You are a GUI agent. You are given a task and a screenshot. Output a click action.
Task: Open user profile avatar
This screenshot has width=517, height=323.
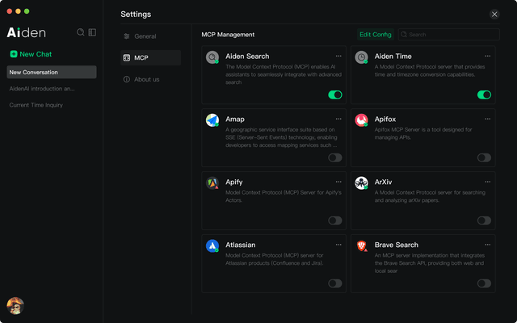(15, 305)
